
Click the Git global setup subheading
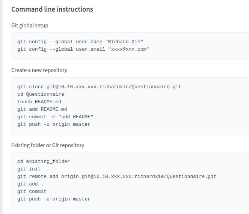click(x=30, y=26)
